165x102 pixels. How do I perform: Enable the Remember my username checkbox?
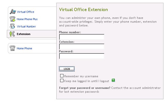(x=61, y=76)
